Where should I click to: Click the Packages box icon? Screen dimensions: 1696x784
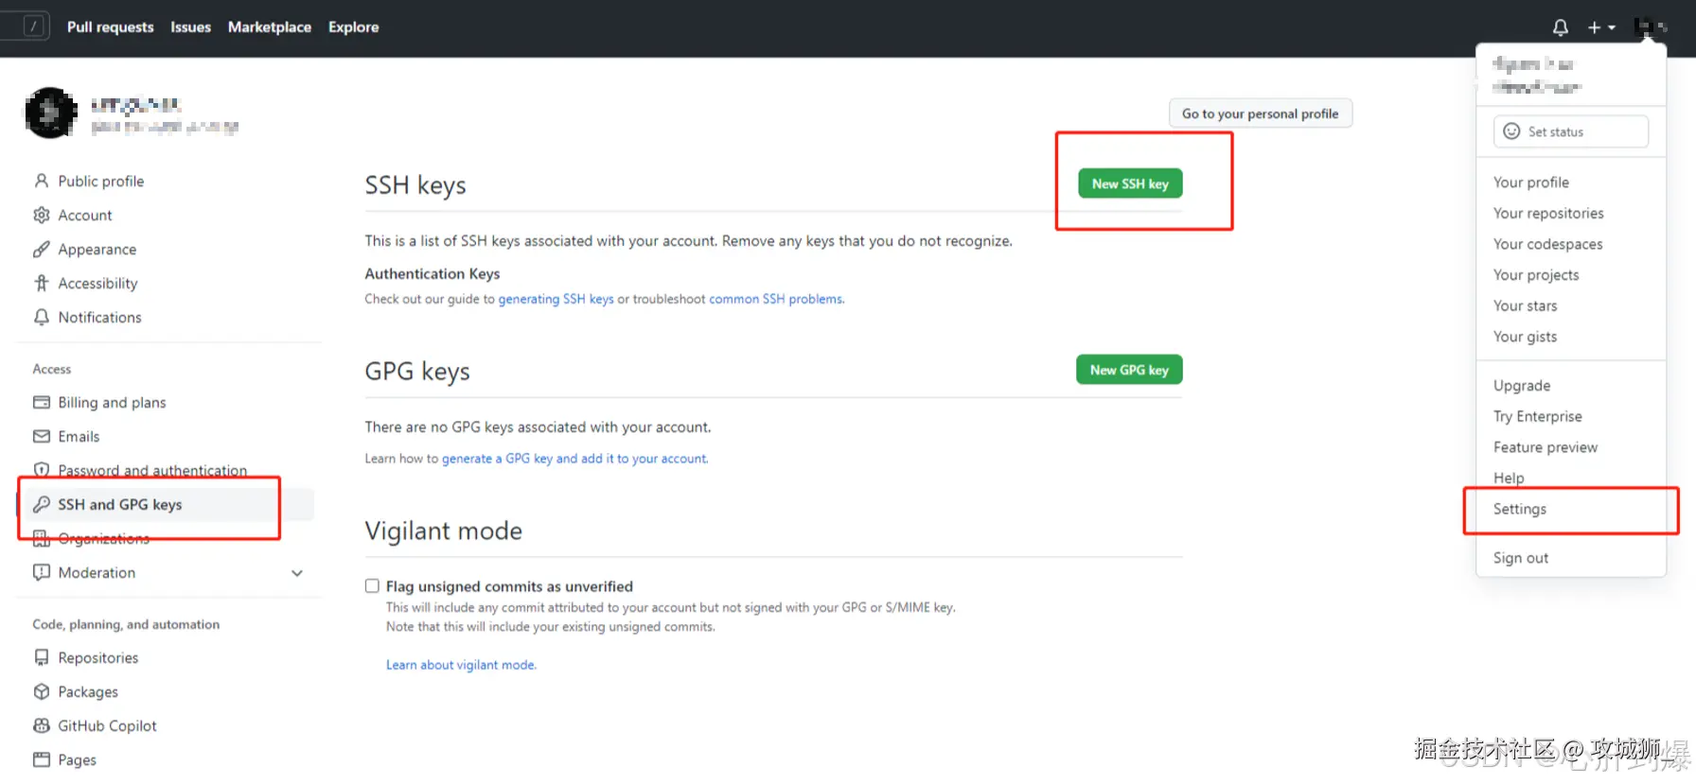[42, 692]
